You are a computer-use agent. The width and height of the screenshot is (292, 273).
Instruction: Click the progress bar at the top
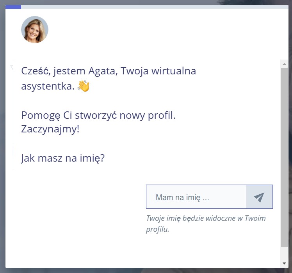coord(147,7)
